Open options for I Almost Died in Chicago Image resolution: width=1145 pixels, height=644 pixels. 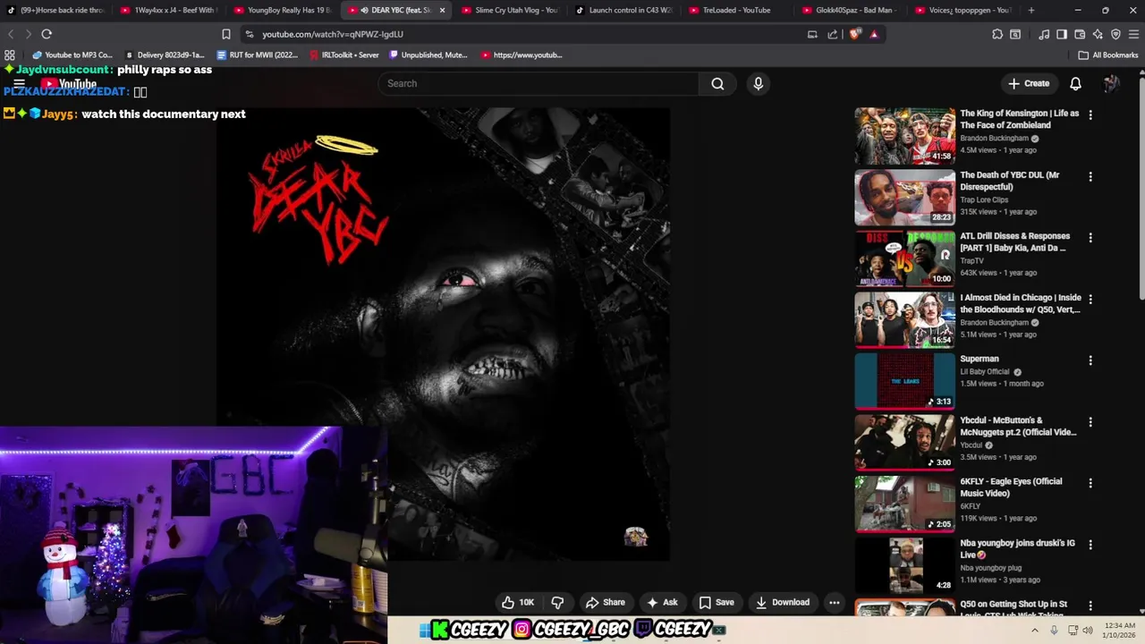pyautogui.click(x=1090, y=300)
